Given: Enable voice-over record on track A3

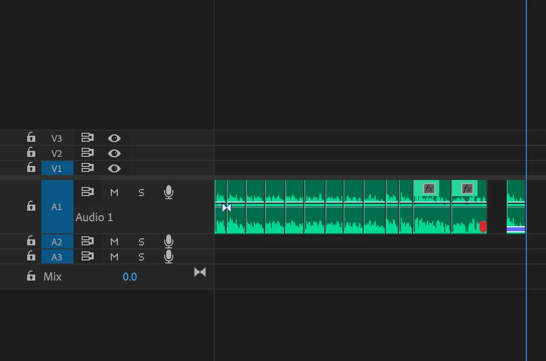Looking at the screenshot, I should (x=169, y=256).
